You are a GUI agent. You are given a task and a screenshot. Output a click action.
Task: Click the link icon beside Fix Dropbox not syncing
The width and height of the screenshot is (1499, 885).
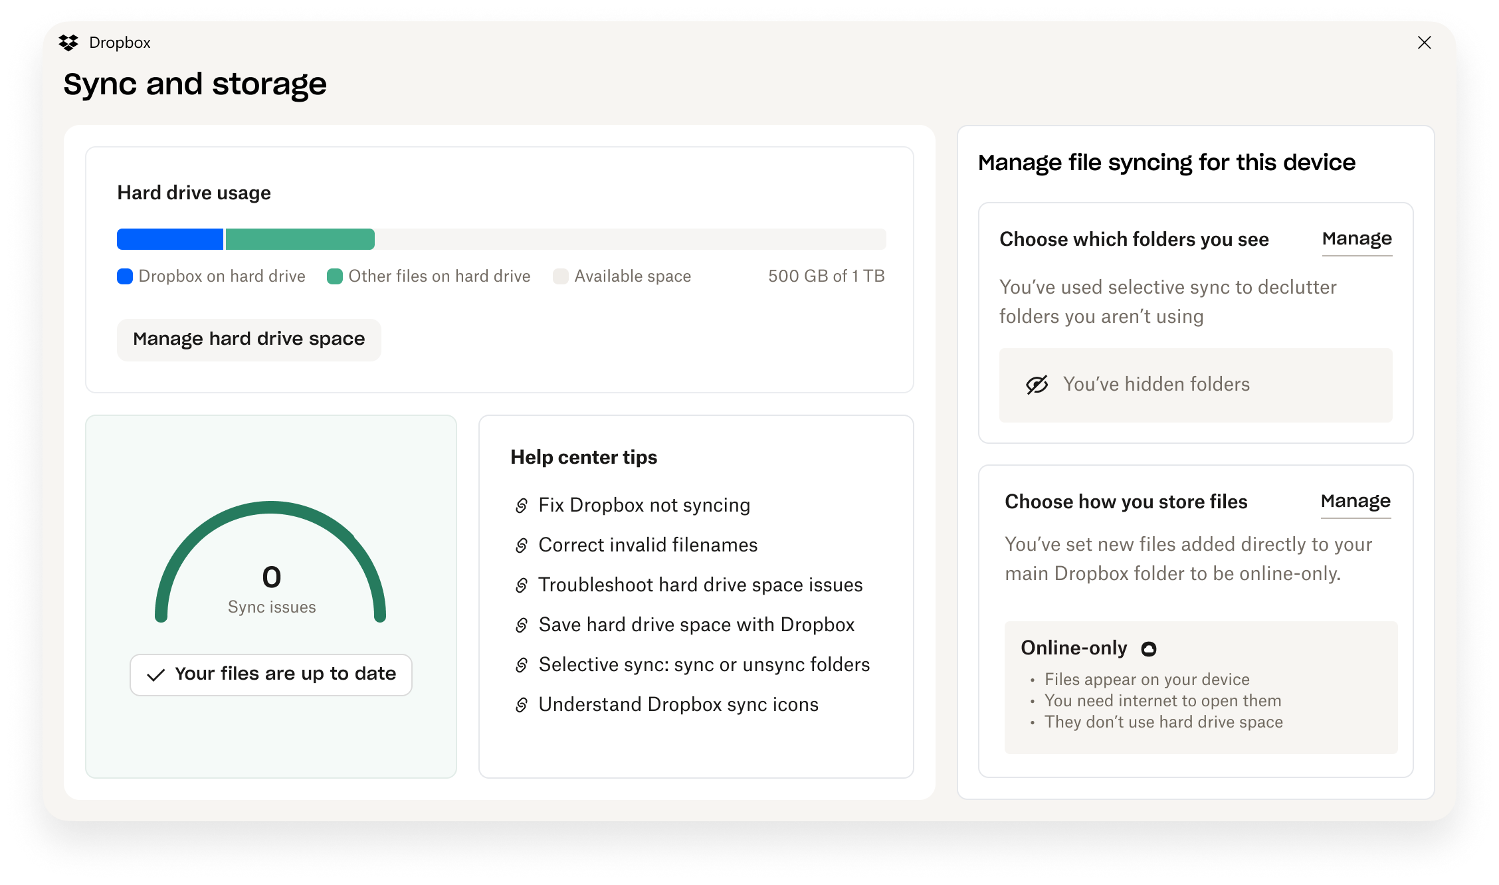pyautogui.click(x=522, y=505)
